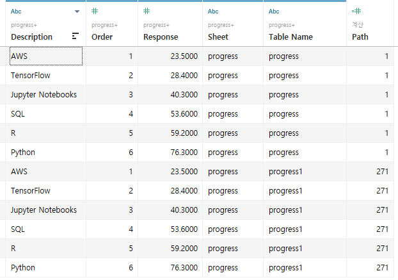Select the Path column header
This screenshot has width=398, height=280.
(360, 37)
